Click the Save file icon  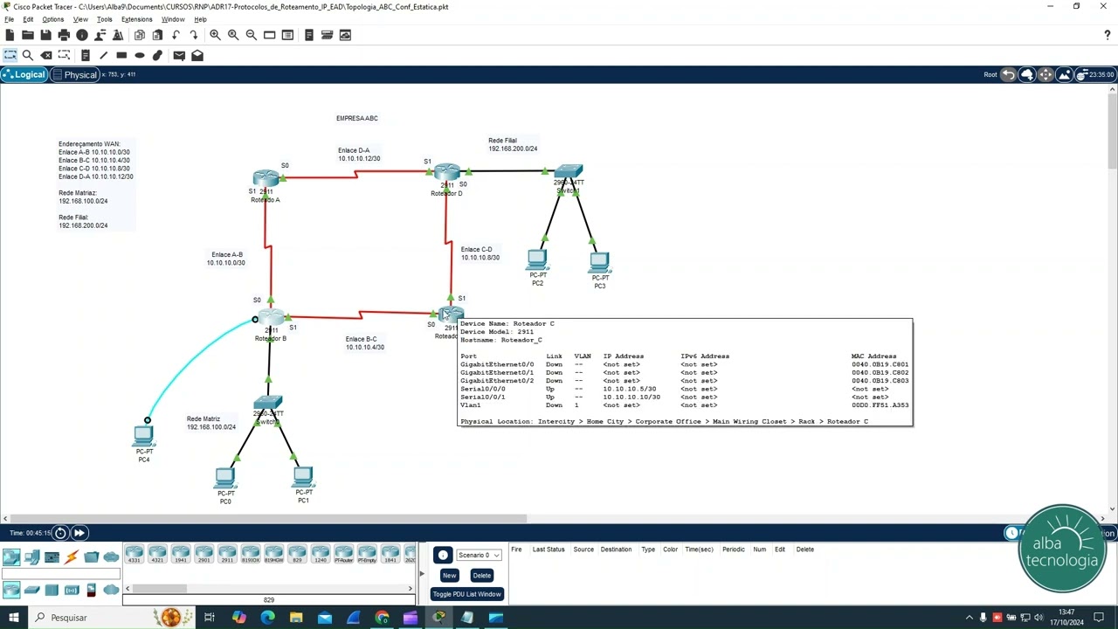(45, 35)
